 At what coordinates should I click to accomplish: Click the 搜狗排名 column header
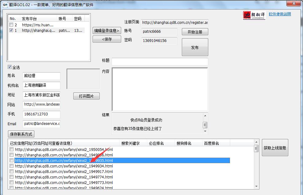[188, 143]
